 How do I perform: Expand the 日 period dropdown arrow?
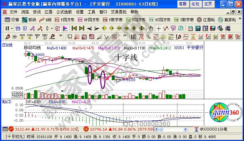click(12, 28)
